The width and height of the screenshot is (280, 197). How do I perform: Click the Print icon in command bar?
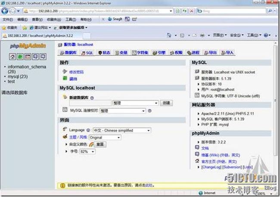point(202,36)
